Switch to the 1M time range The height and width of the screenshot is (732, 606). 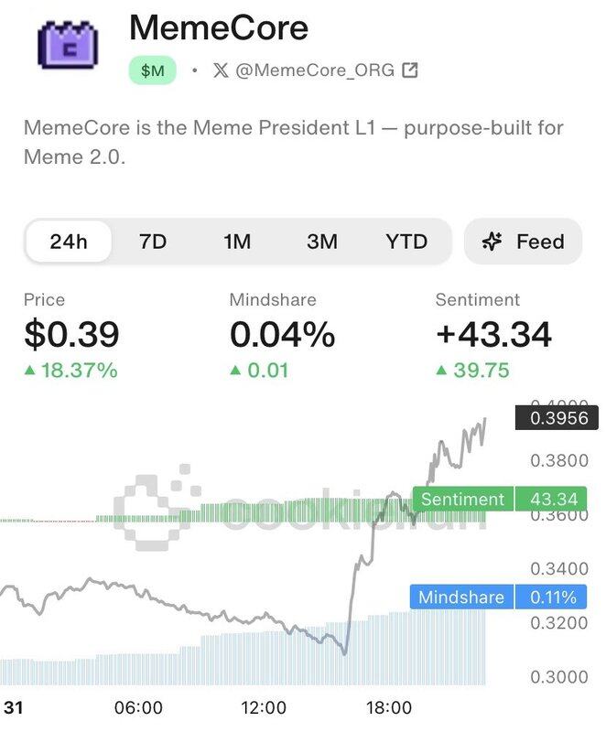coord(237,242)
